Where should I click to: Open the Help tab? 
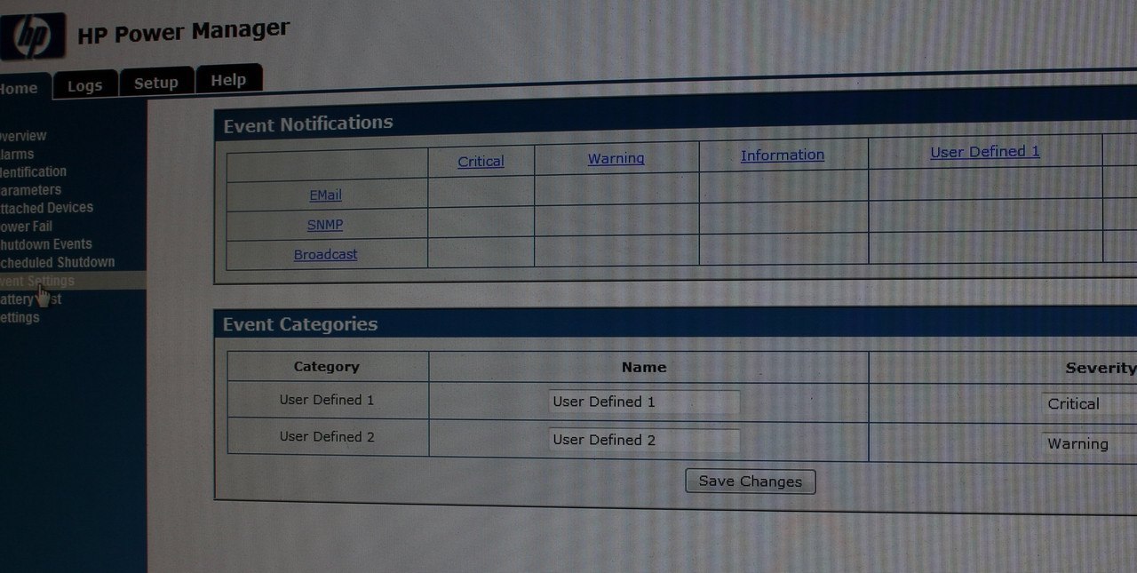point(228,79)
